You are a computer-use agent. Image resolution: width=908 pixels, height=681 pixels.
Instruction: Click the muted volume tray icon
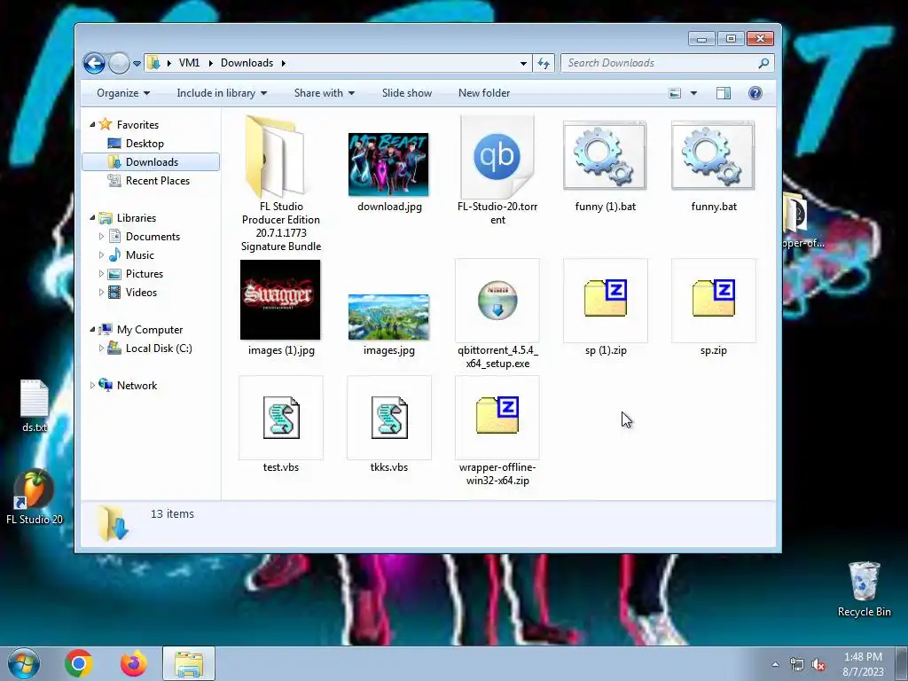pyautogui.click(x=818, y=665)
